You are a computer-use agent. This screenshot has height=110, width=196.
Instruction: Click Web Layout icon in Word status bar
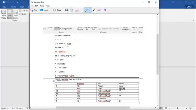point(166,108)
